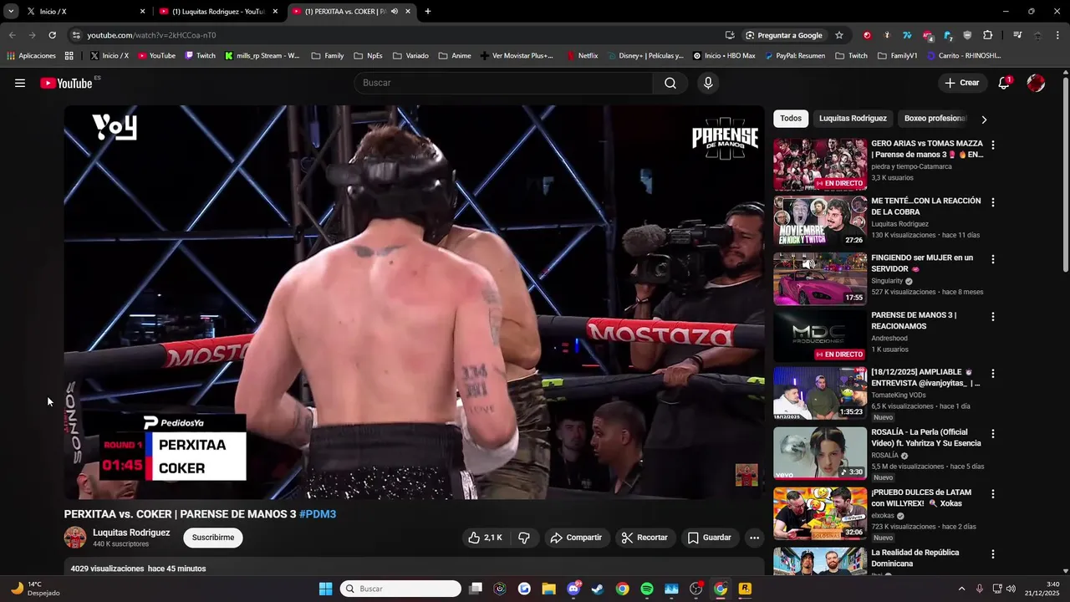
Task: Open Chrome media controls icon
Action: 1017,35
